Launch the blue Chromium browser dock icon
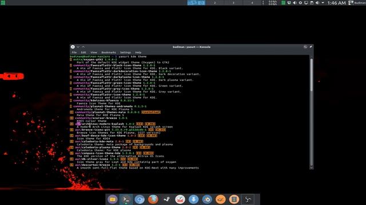Viewport: 366px width, 205px height. pyautogui.click(x=140, y=199)
